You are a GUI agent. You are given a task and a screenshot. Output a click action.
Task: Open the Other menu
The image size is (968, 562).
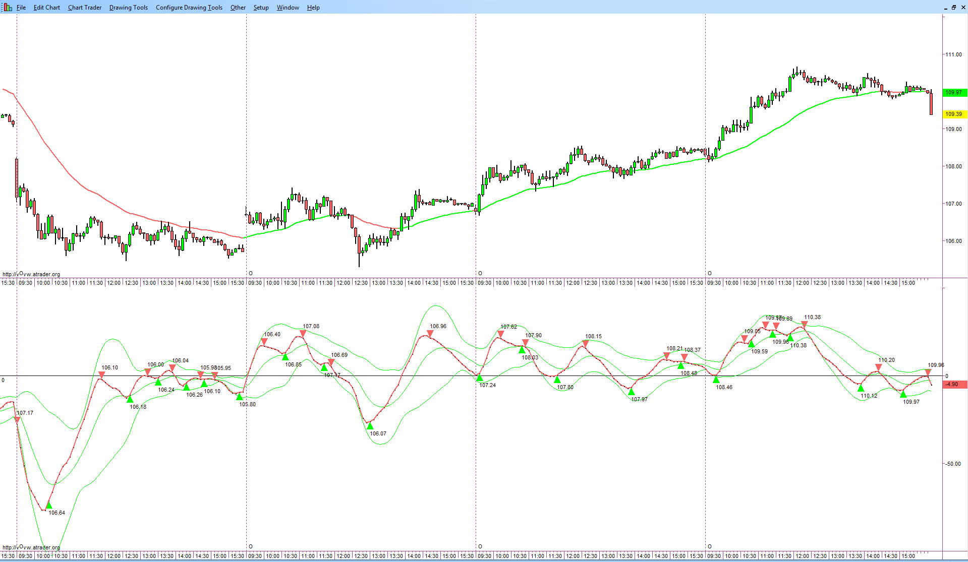(238, 8)
